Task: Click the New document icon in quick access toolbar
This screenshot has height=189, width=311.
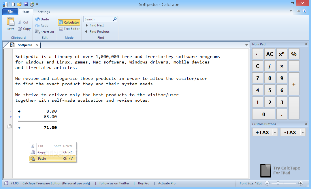Action: click(13, 4)
